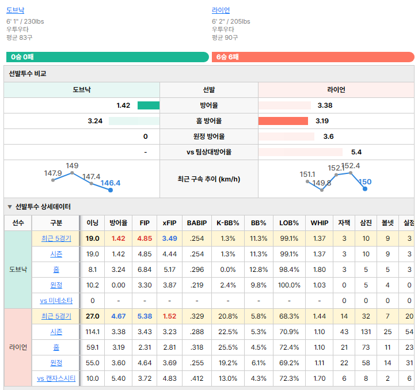The height and width of the screenshot is (390, 418).
Task: Open 라이언's 최근 5경기 link
Action: point(56,316)
